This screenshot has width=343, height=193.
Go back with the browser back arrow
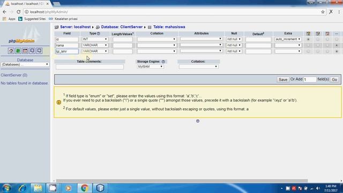(x=5, y=12)
